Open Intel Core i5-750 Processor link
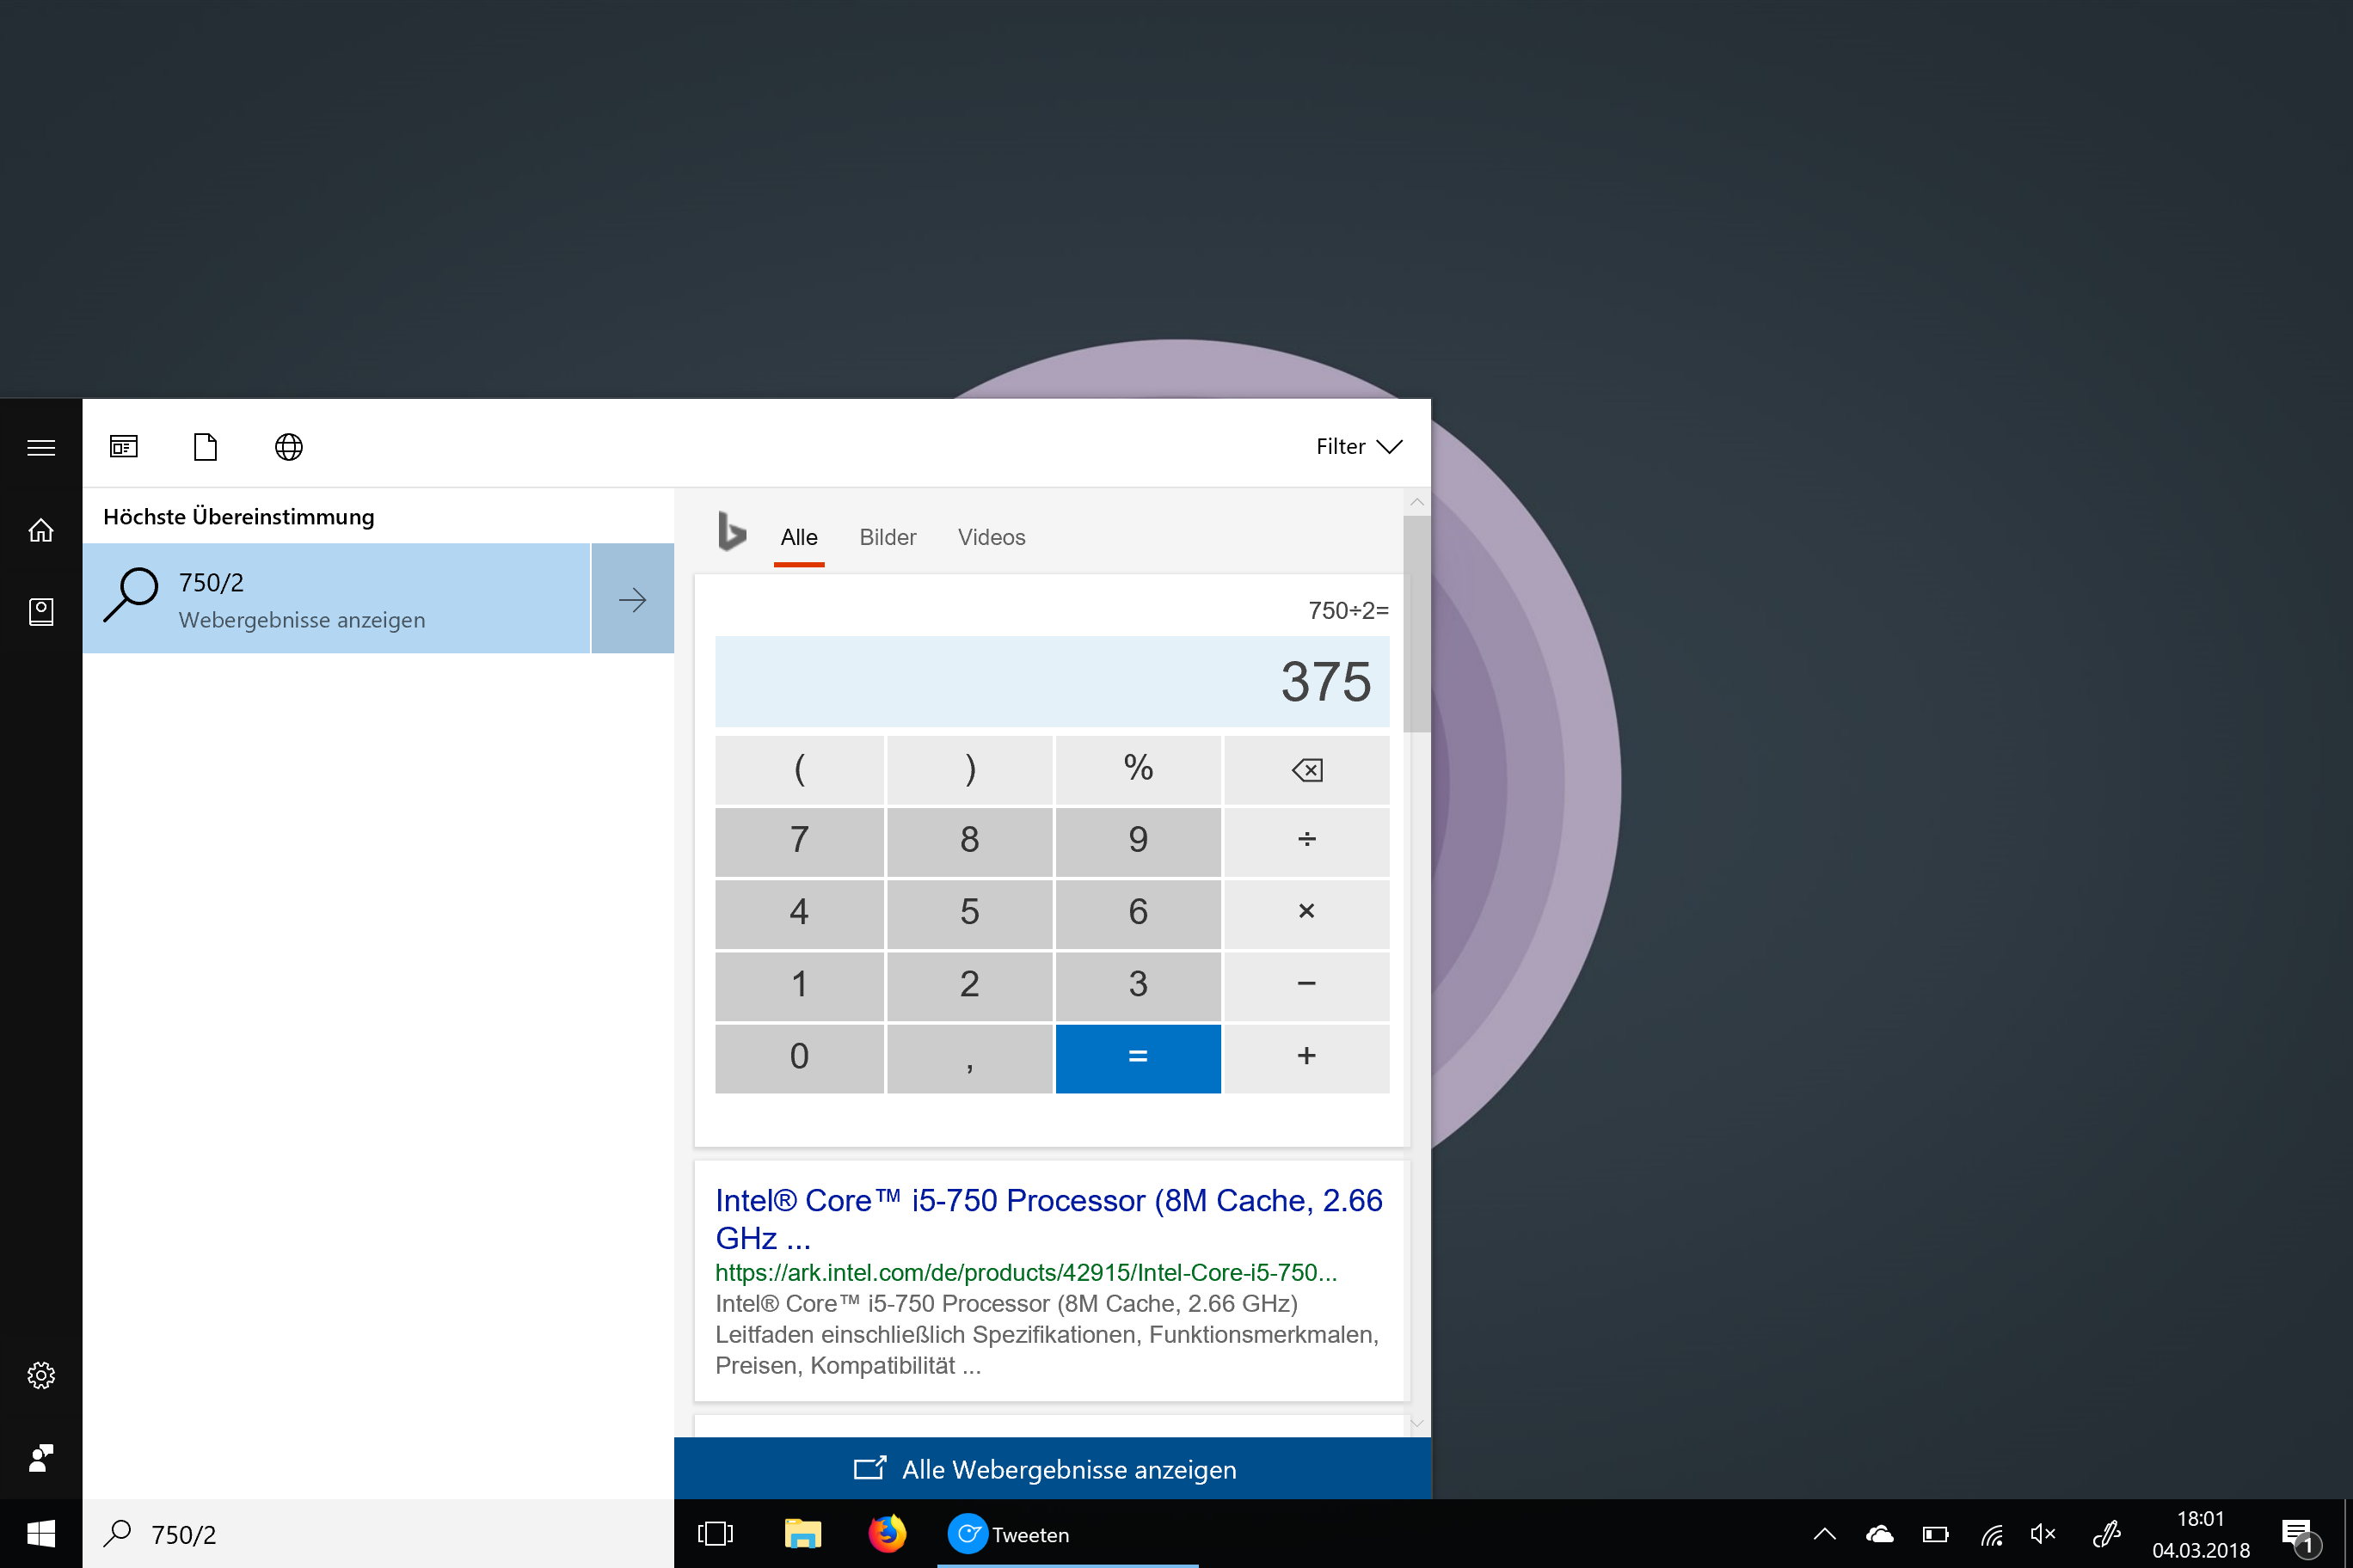 (1048, 1219)
